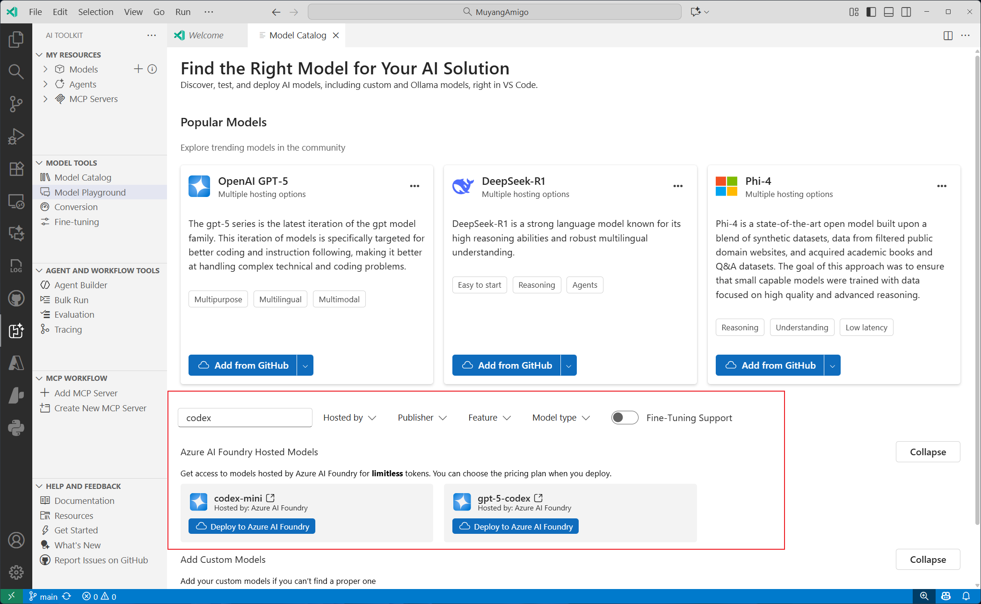The image size is (981, 604).
Task: Open the Explorer view in activity bar
Action: tap(16, 39)
